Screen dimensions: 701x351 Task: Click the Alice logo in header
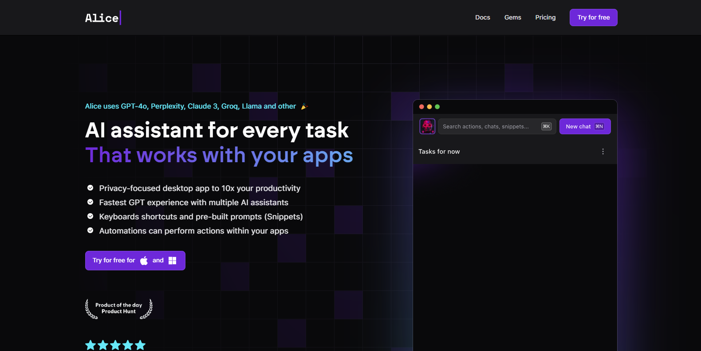[103, 18]
